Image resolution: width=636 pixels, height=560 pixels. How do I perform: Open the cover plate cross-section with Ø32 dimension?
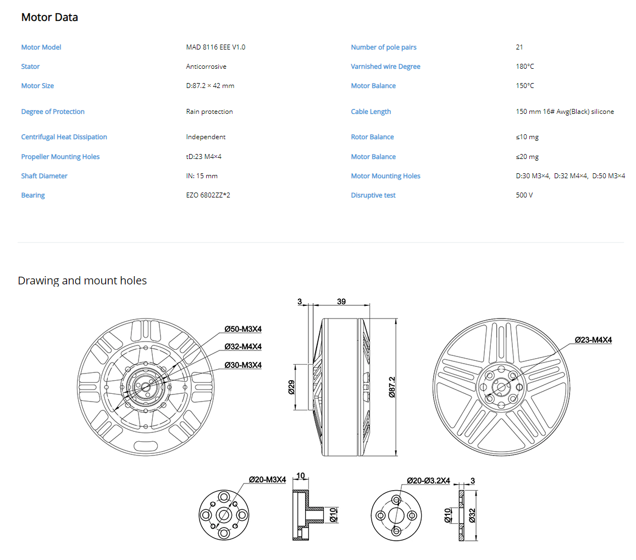[461, 515]
